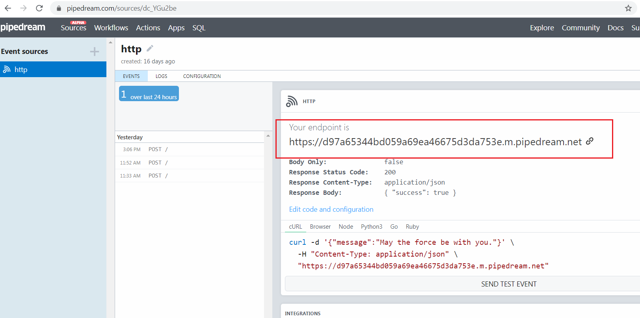Open the SQL menu item
This screenshot has width=640, height=318.
[x=199, y=28]
